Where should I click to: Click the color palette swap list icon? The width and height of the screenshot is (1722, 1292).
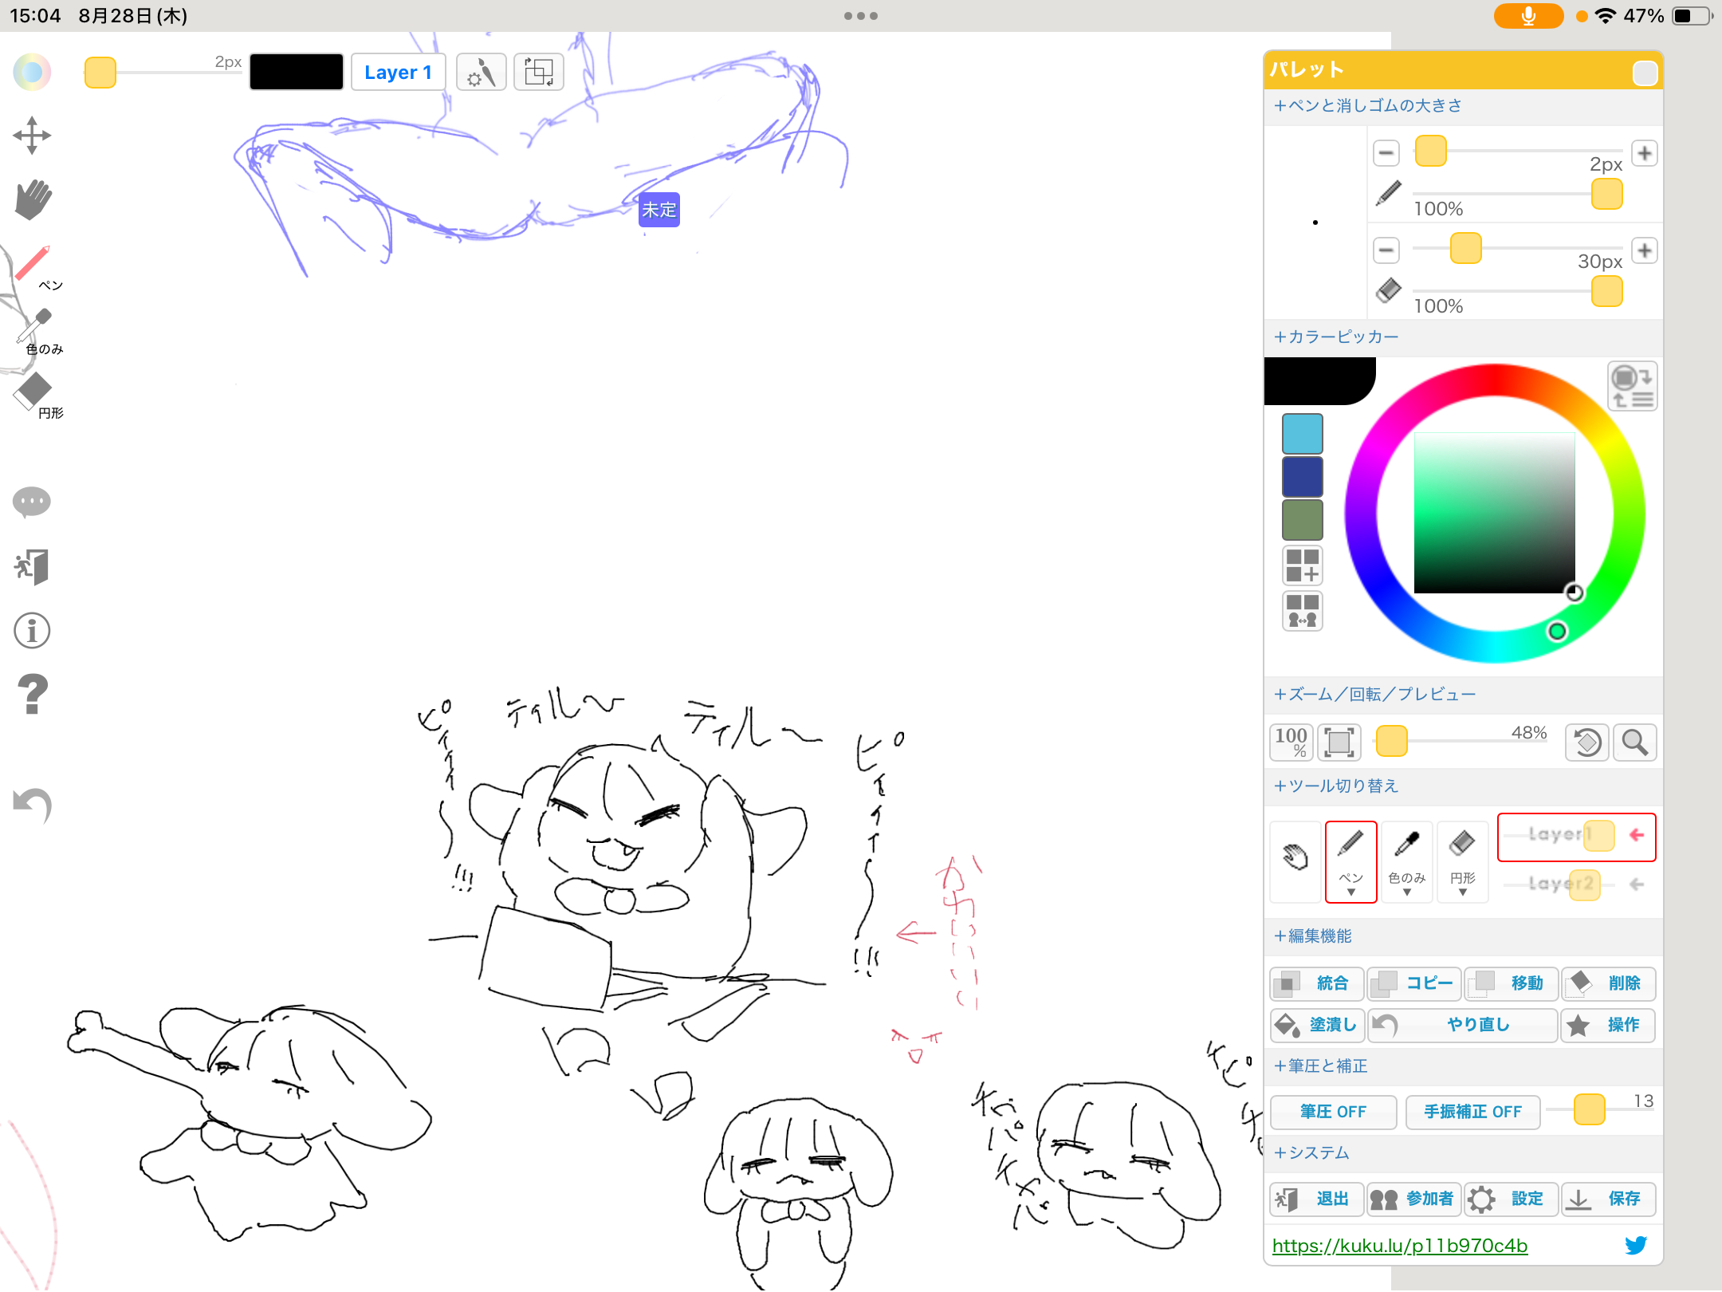pyautogui.click(x=1632, y=386)
